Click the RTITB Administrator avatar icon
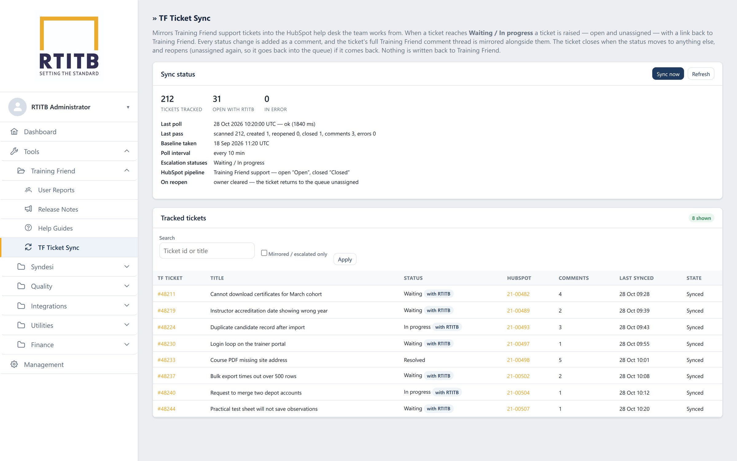The height and width of the screenshot is (461, 737). click(x=18, y=107)
